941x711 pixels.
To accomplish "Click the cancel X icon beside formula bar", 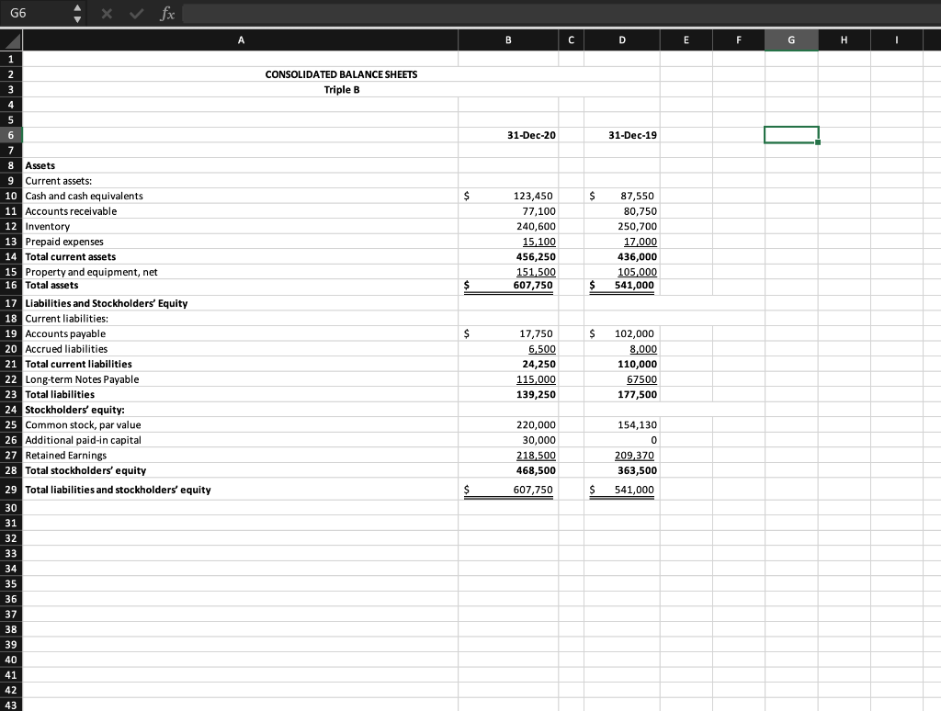I will [108, 13].
